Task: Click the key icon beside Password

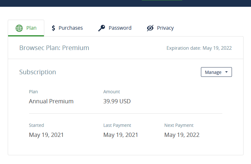Action: (101, 28)
